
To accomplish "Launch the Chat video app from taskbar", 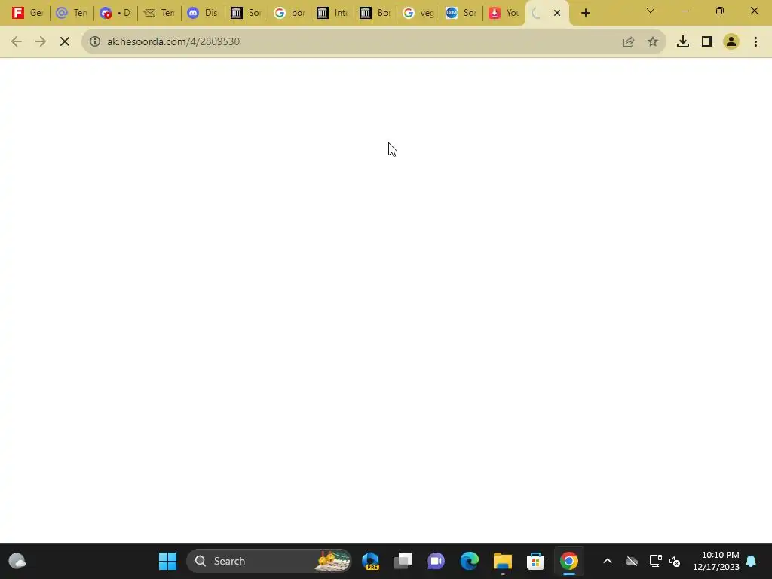I will [437, 561].
